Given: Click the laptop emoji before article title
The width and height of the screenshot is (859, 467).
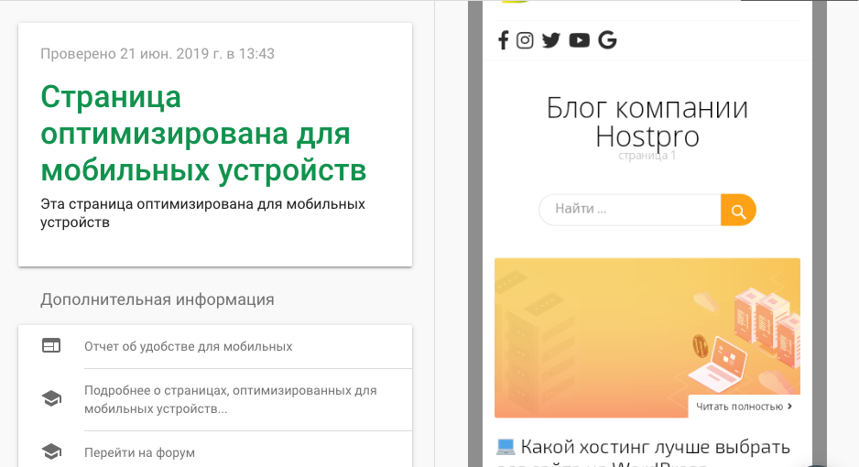Looking at the screenshot, I should point(506,447).
